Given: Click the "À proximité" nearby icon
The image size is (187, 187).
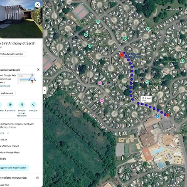Looking at the screenshot, I should pos(10,105).
